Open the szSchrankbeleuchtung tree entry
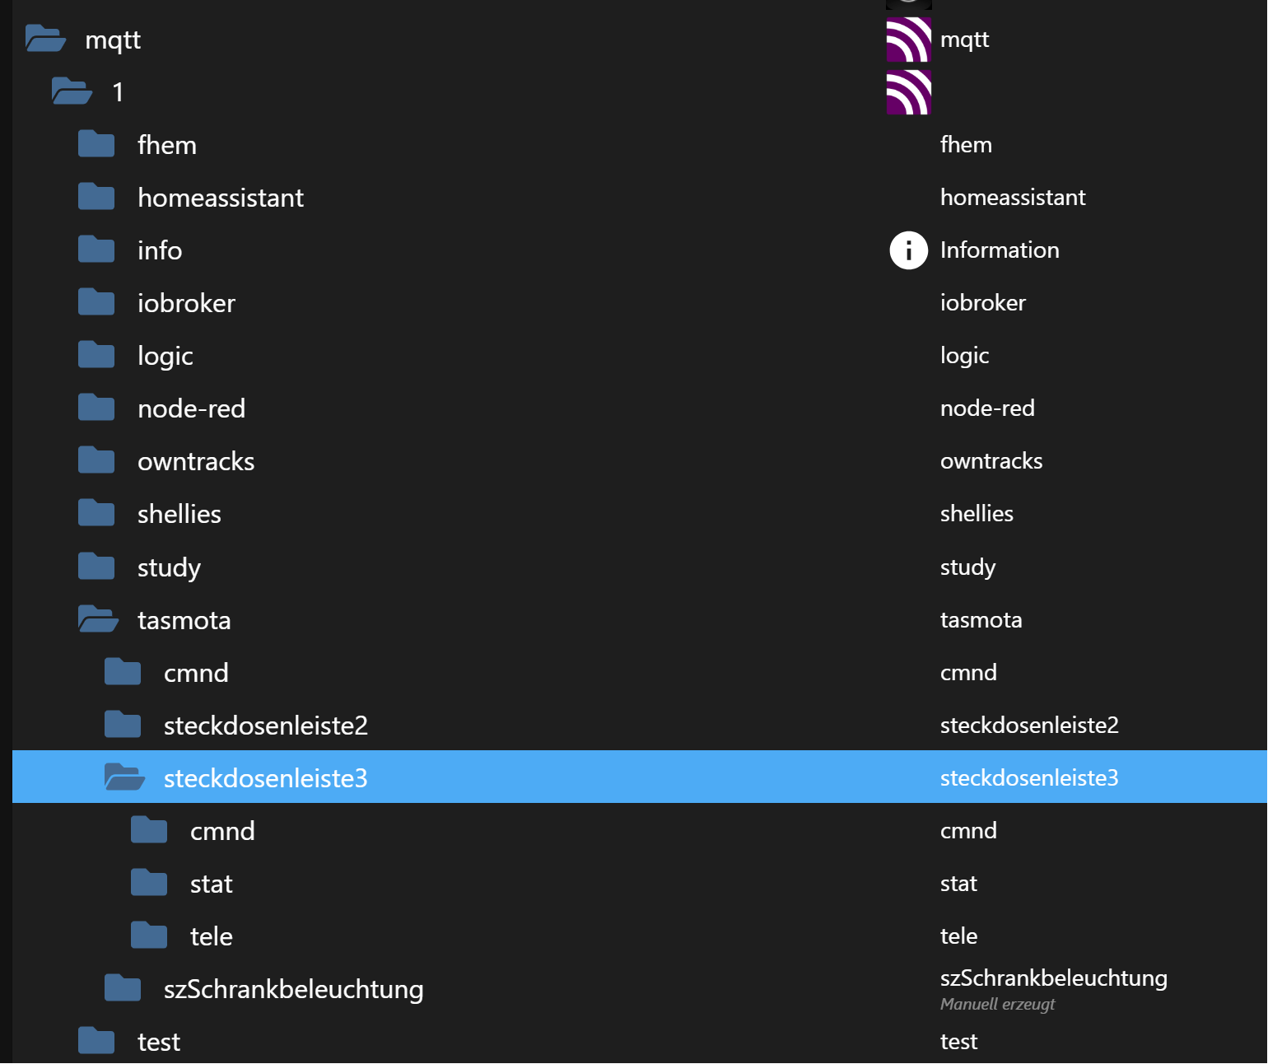 (x=293, y=988)
